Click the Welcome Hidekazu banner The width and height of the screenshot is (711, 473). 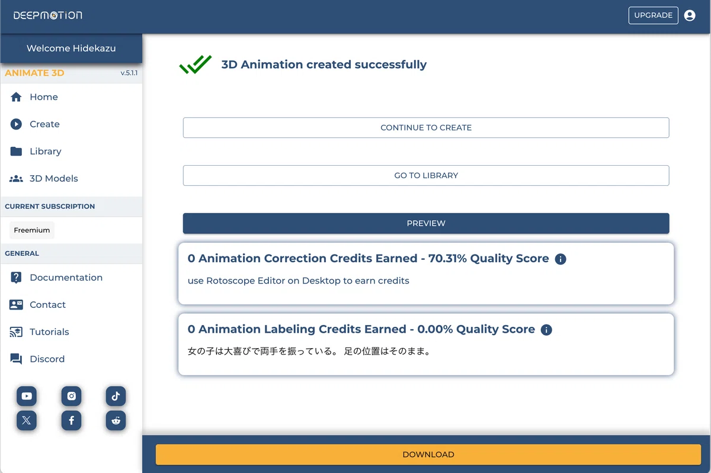[x=71, y=49]
